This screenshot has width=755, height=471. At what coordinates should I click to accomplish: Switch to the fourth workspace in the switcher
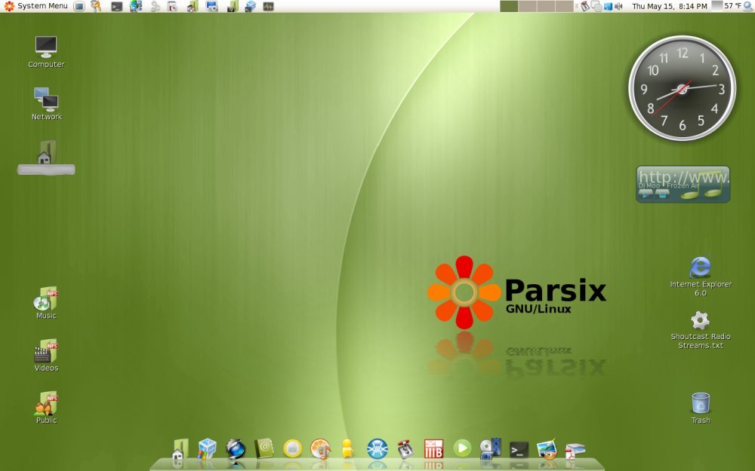564,6
